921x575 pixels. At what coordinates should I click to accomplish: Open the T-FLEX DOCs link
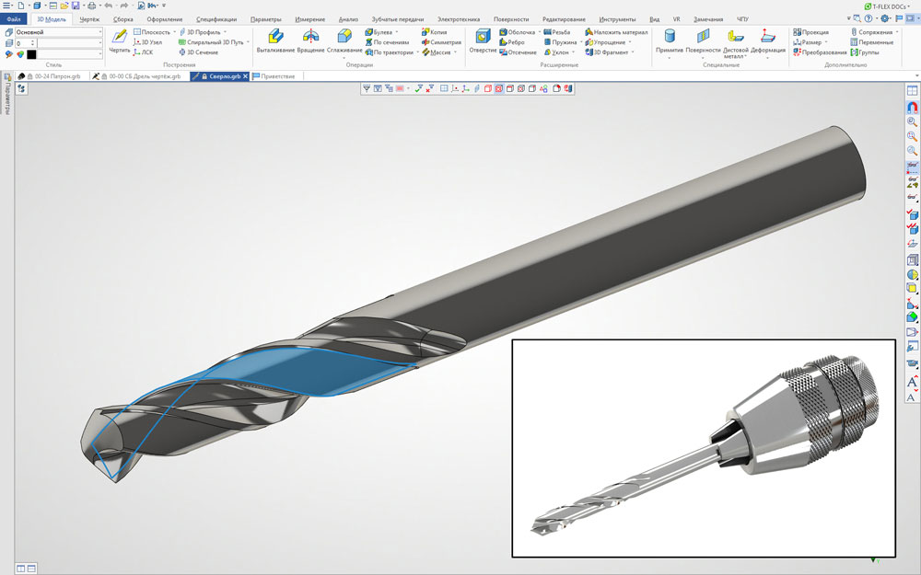(886, 6)
